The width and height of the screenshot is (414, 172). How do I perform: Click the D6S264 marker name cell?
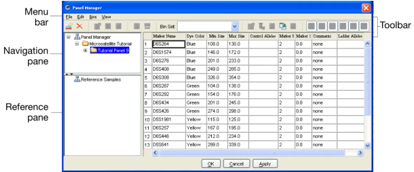tap(169, 44)
